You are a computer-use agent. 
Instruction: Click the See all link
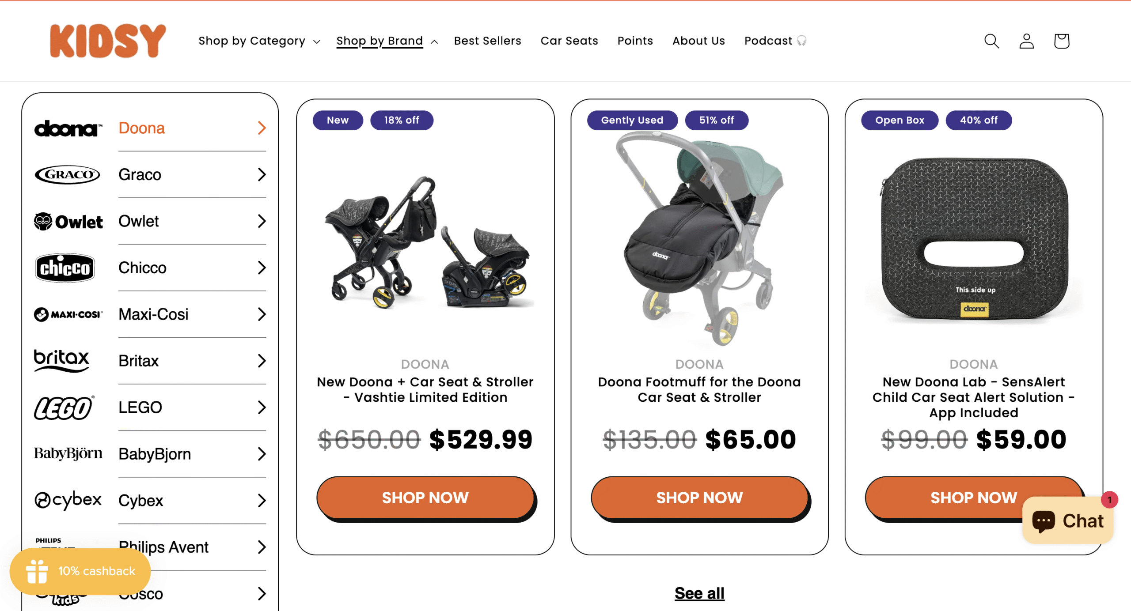[699, 593]
